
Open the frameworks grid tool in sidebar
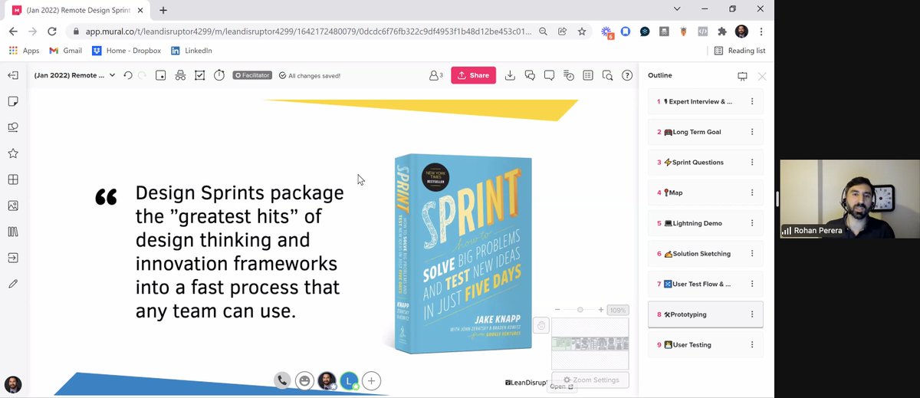tap(13, 179)
